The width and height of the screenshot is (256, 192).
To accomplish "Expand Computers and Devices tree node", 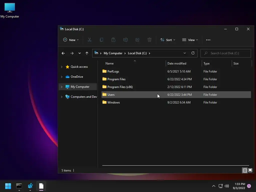I will coord(61,97).
